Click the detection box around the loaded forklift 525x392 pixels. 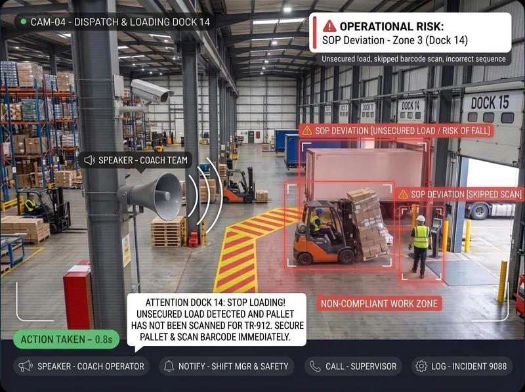point(339,225)
